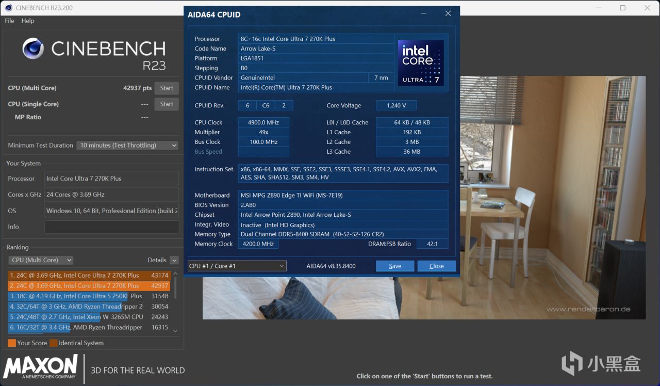Click the Core Voltage value 1.240 V

point(396,105)
